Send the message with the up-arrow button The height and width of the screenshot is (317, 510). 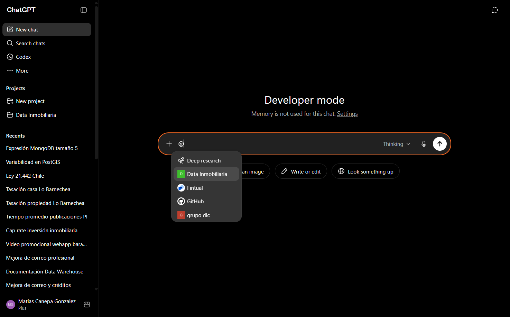[x=440, y=144]
